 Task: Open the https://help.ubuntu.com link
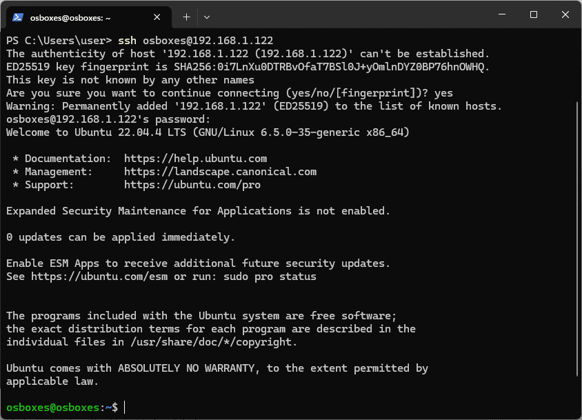point(195,159)
